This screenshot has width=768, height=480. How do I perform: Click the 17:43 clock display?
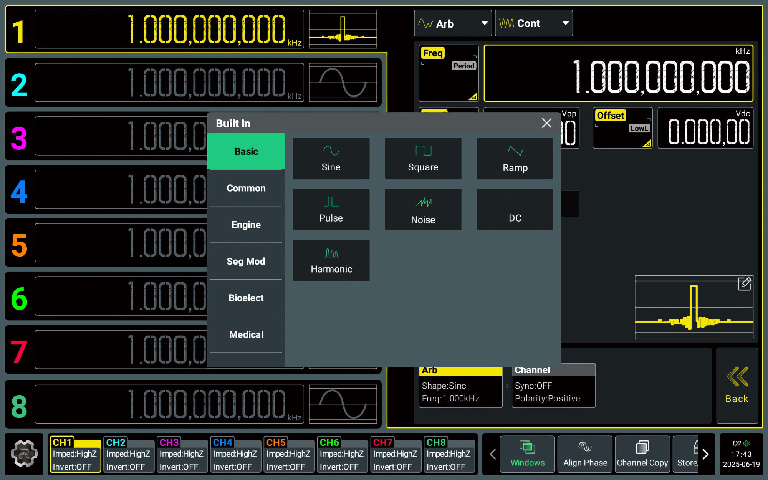point(741,454)
